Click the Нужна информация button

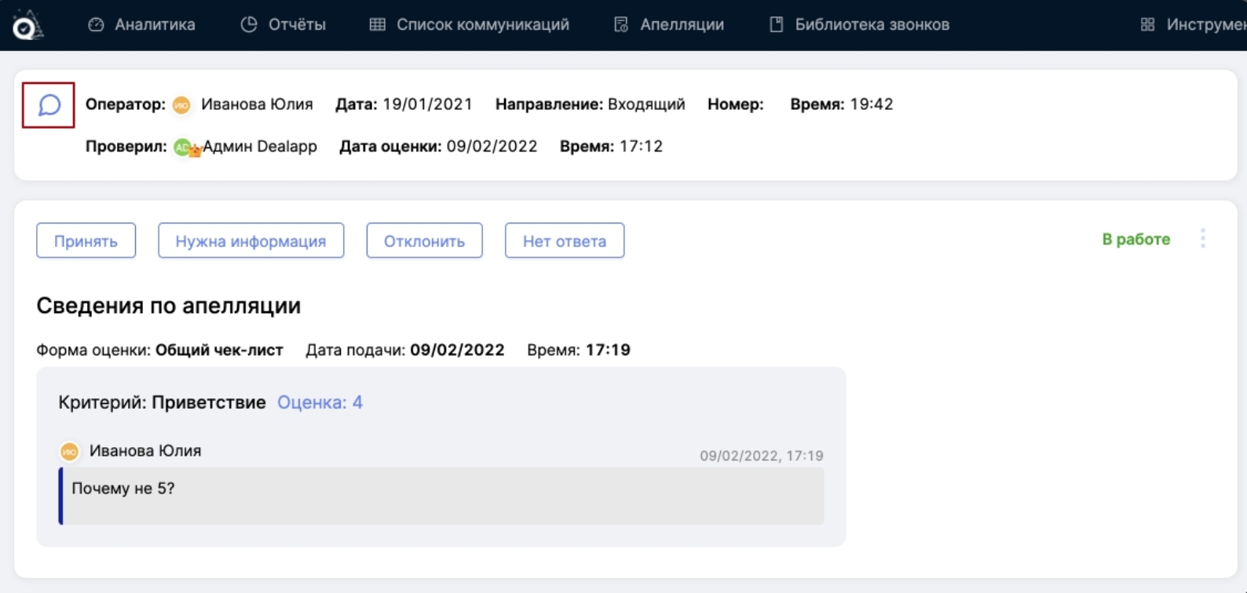click(250, 241)
